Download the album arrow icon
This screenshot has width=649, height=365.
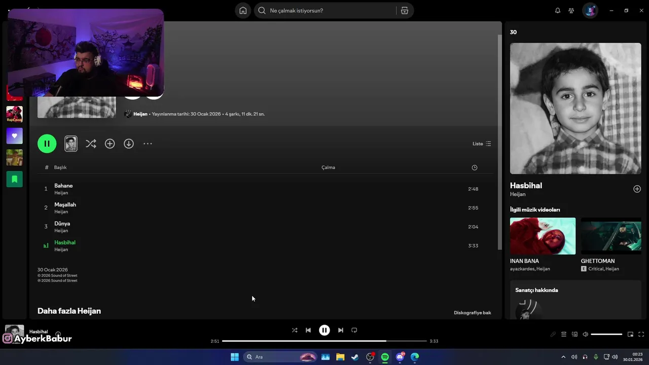pyautogui.click(x=129, y=144)
